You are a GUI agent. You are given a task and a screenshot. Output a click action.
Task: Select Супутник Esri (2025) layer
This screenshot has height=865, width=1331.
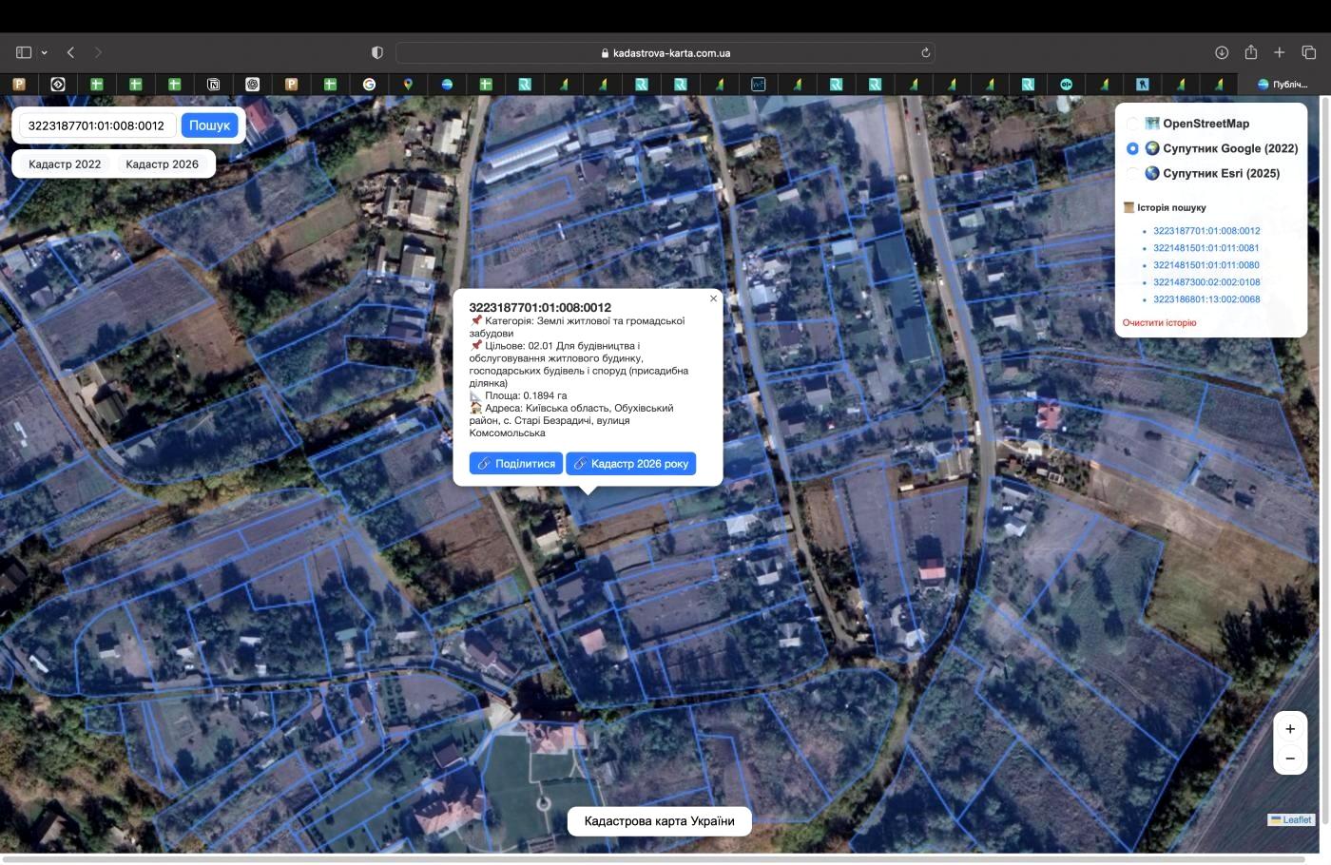(x=1132, y=173)
